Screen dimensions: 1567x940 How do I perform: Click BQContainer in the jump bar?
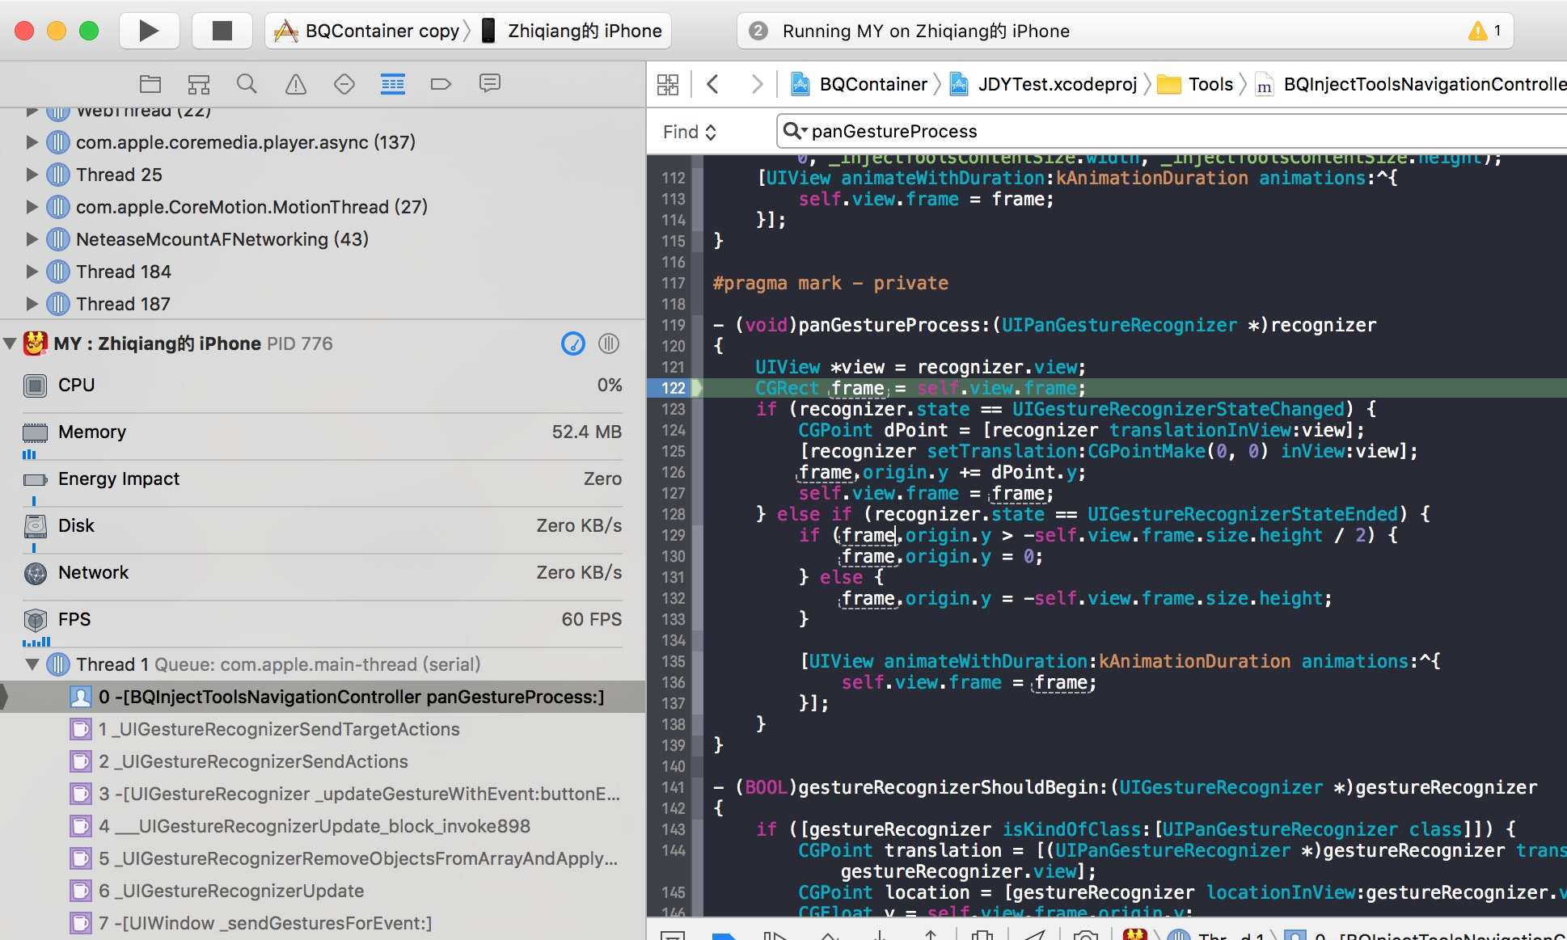859,84
